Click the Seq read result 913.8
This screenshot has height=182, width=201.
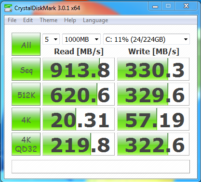point(79,69)
